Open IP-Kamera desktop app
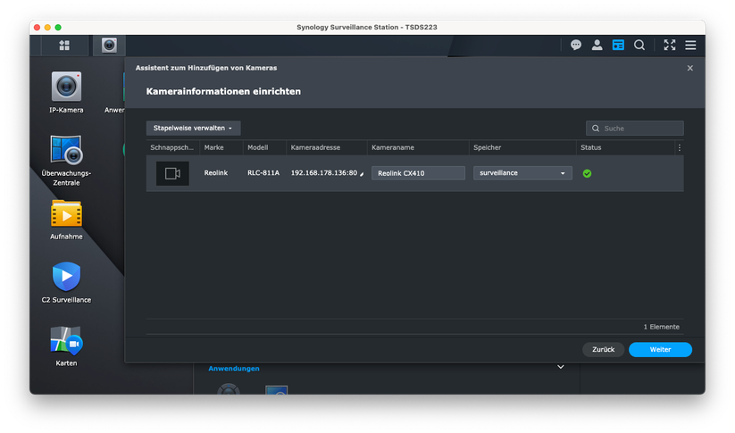This screenshot has width=735, height=433. (x=66, y=92)
